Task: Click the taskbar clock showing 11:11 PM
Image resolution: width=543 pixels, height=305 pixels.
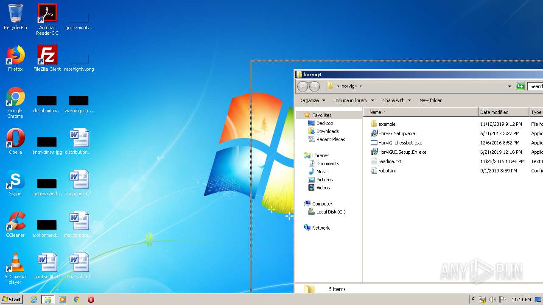Action: 521,299
